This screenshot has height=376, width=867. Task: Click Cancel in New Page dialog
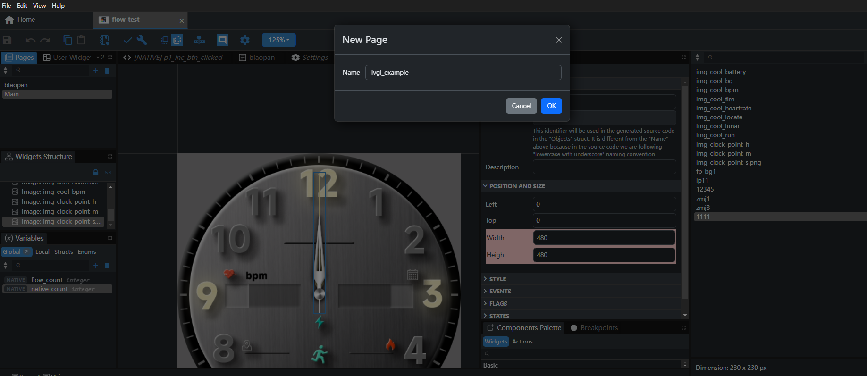point(521,106)
